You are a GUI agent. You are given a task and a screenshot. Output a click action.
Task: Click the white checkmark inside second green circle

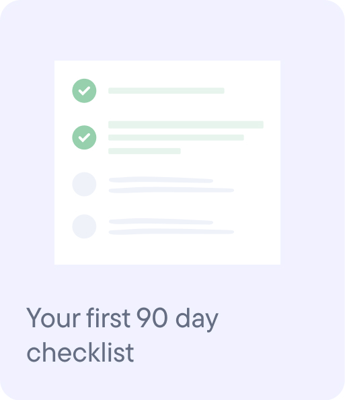pos(84,137)
